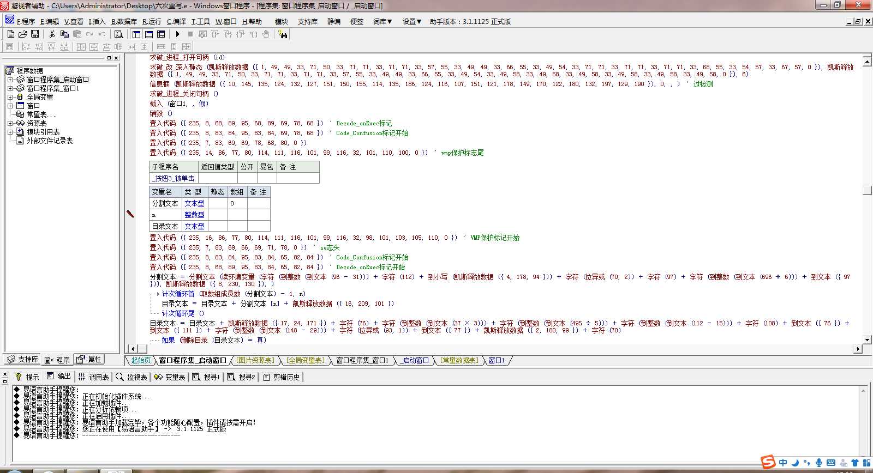Viewport: 873px width, 473px height.
Task: Switch to the 窗口程序集_窗口1 tab
Action: tap(362, 360)
